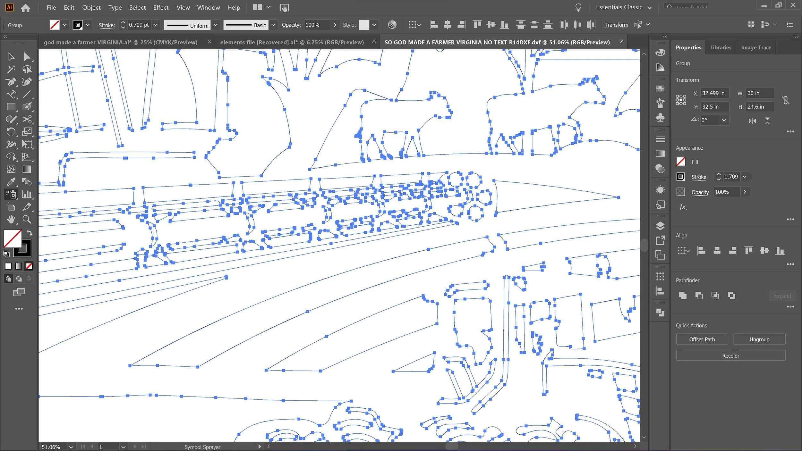The height and width of the screenshot is (451, 802).
Task: Select the Magic Wand tool
Action: tap(11, 69)
